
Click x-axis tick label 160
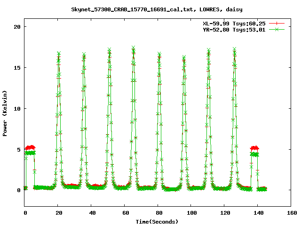[292, 213]
